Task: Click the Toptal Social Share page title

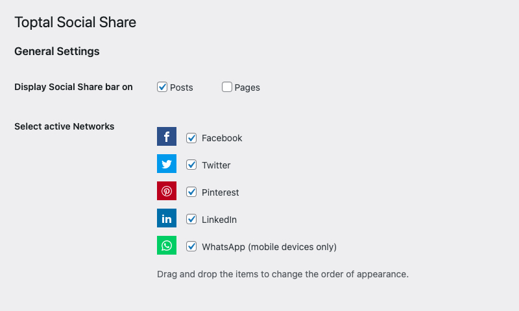Action: click(75, 22)
